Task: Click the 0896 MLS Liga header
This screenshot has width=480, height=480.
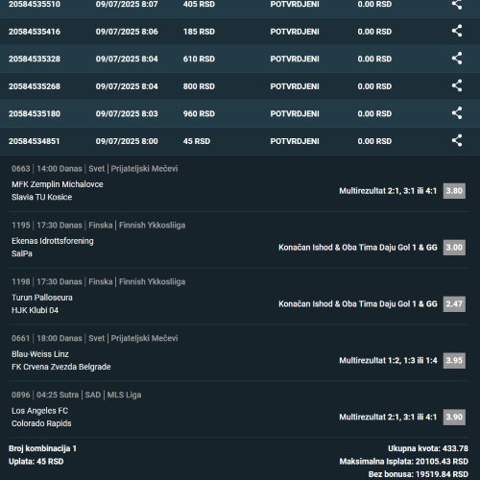Action: [76, 395]
